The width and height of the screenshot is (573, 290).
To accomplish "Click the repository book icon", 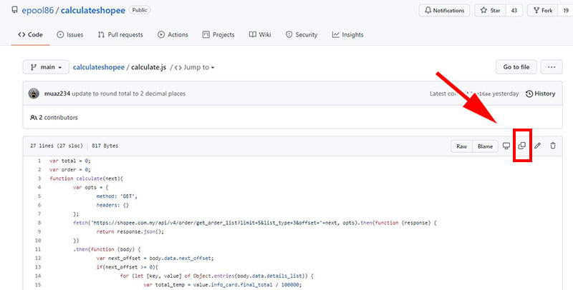I will tap(14, 10).
